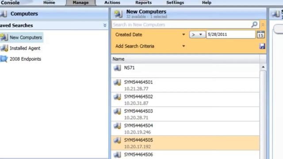This screenshot has height=159, width=283.
Task: Select the SYM54464506 computer row
Action: tap(185, 155)
